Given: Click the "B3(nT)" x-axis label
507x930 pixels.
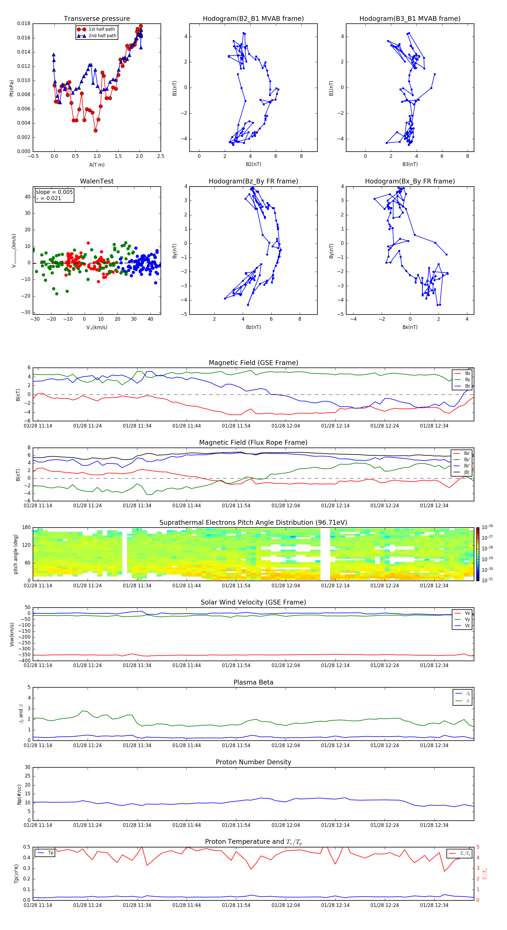Looking at the screenshot, I should (410, 164).
